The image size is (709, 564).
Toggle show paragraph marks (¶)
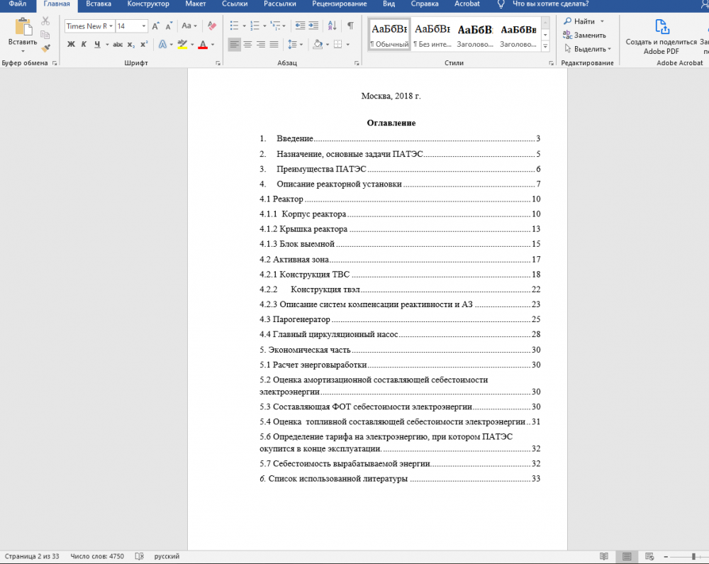tap(350, 26)
